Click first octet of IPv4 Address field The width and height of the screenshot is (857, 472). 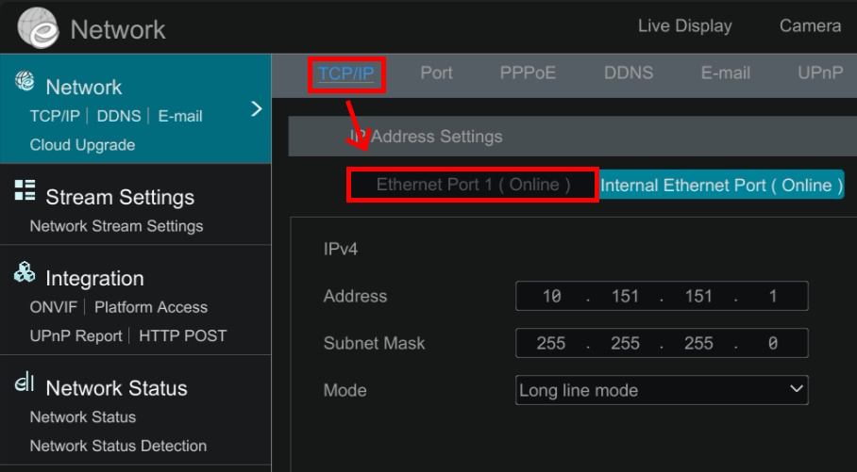(x=551, y=296)
